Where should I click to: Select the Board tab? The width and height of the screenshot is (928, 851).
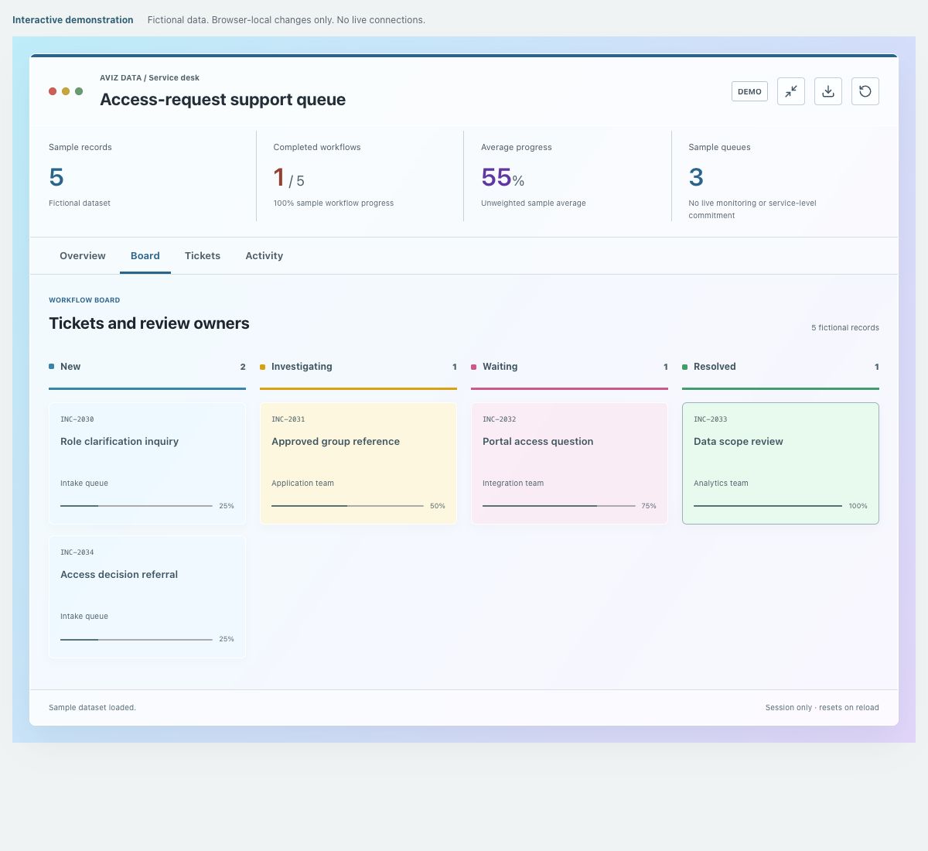pyautogui.click(x=145, y=256)
